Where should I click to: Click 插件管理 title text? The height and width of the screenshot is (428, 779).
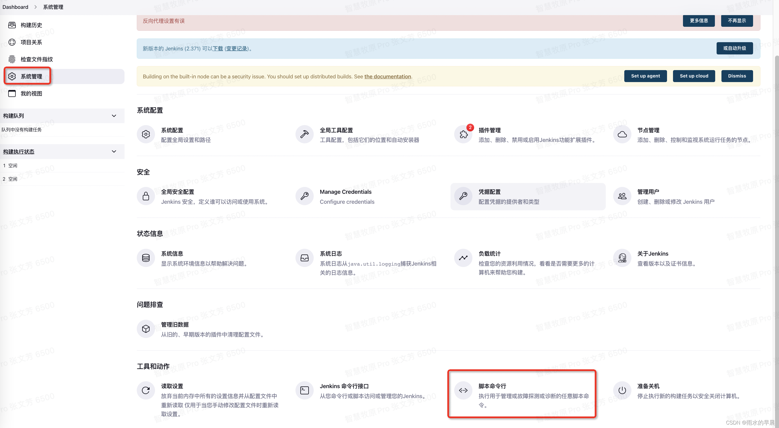coord(489,130)
